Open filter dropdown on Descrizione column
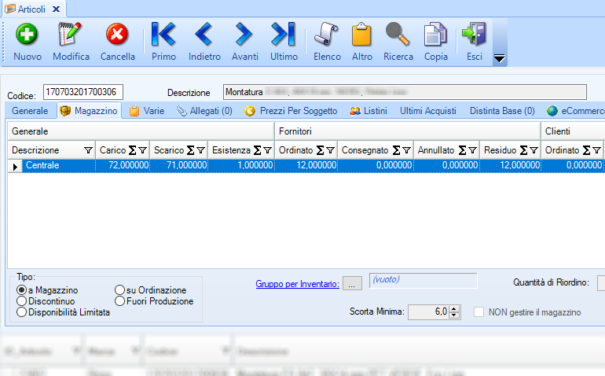Image resolution: width=605 pixels, height=376 pixels. click(88, 150)
